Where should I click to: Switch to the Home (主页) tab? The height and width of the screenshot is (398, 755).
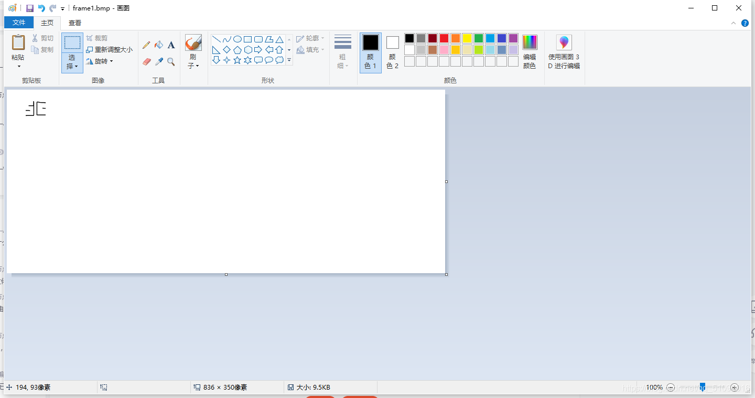click(x=47, y=23)
